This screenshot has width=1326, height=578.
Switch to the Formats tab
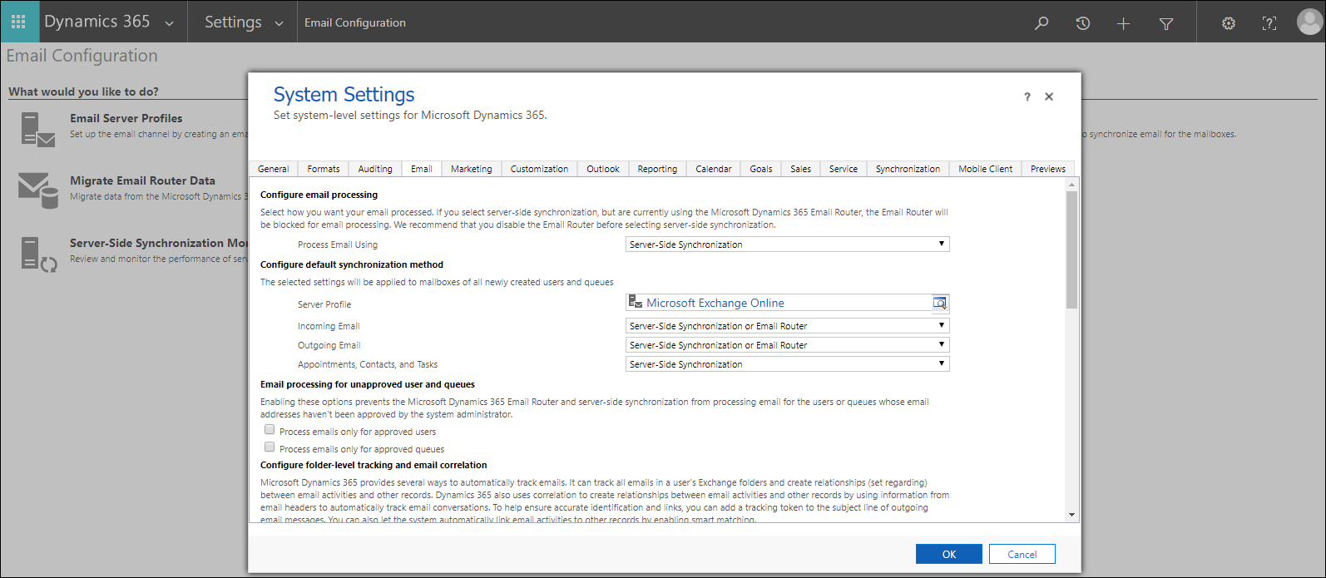click(324, 169)
